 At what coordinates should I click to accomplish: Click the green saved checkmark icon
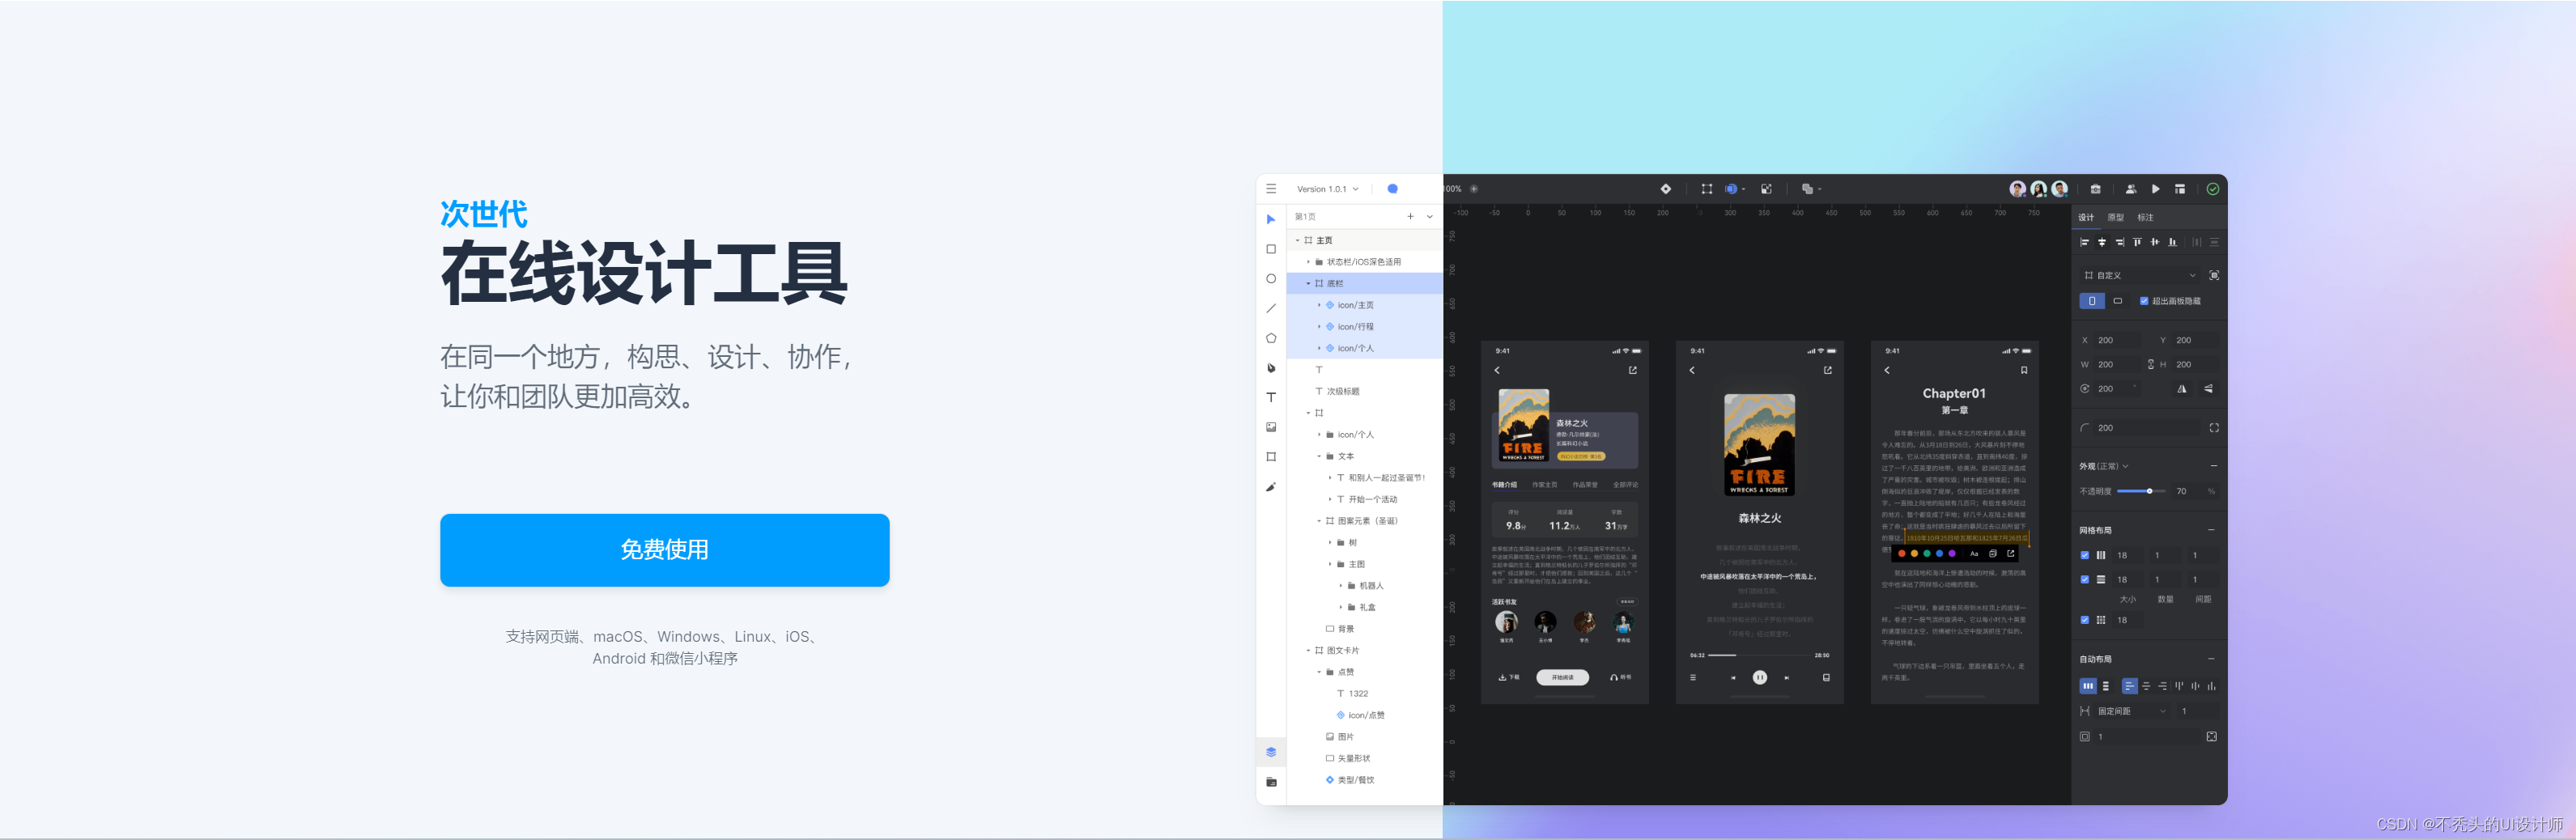coord(2213,189)
